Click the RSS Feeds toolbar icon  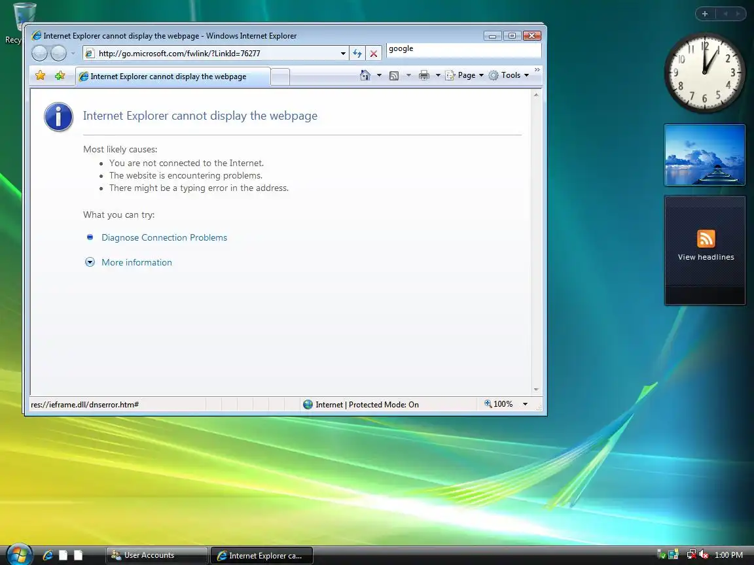(394, 75)
